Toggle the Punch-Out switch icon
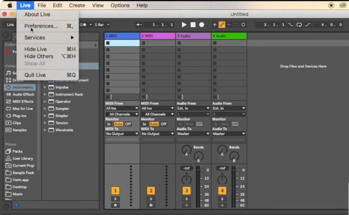349x215 pixels. tap(308, 25)
